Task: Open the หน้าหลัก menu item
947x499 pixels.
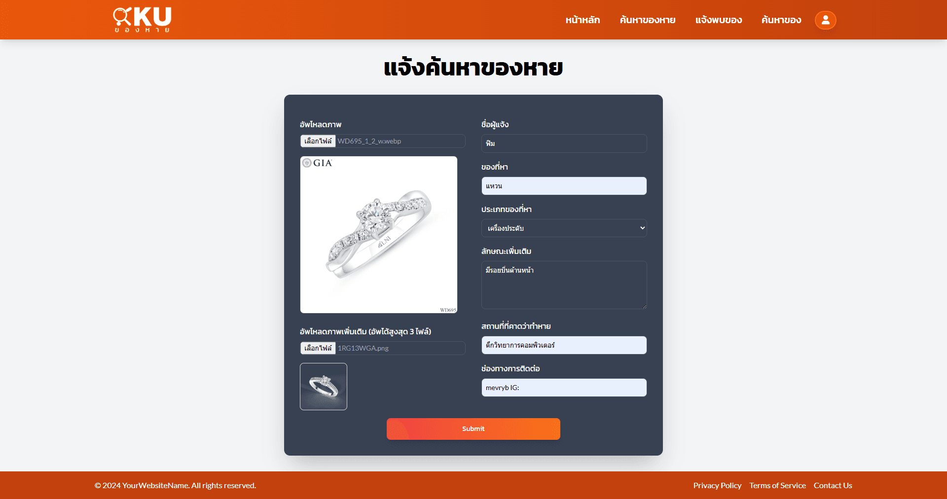Action: click(x=583, y=20)
